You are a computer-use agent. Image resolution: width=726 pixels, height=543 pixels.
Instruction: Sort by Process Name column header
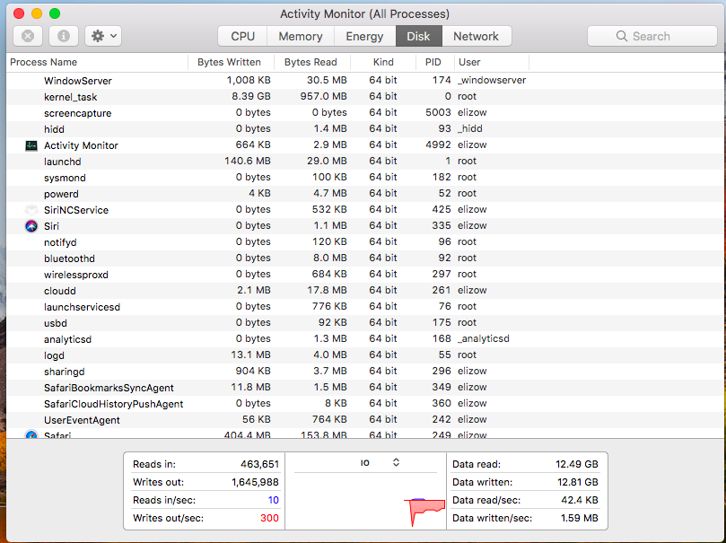pos(97,63)
